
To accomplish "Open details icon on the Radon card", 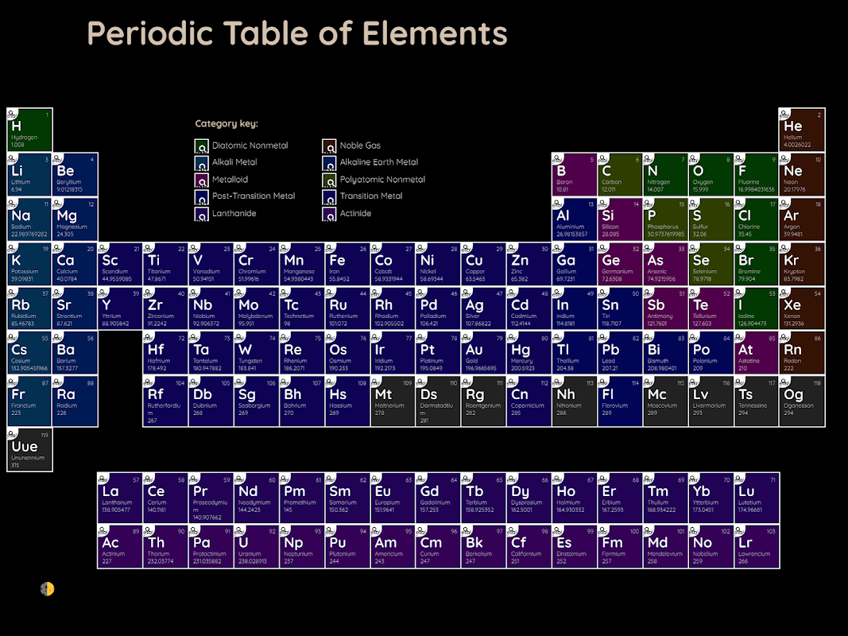I will click(x=784, y=337).
